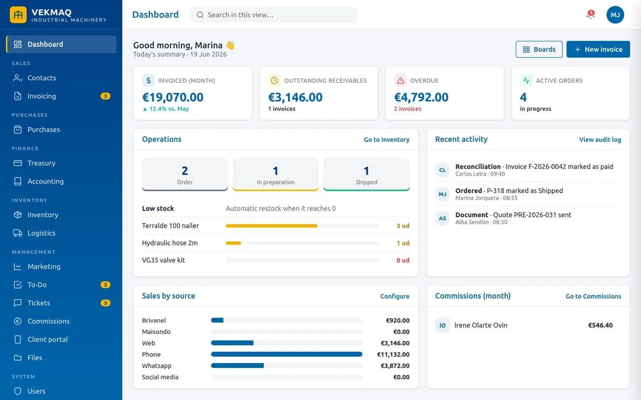Click the warning triangle icon on Overdue card
641x400 pixels.
(400, 80)
